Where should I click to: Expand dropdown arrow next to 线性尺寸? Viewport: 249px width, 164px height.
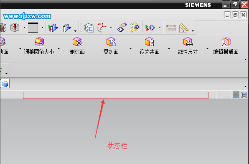click(x=207, y=48)
